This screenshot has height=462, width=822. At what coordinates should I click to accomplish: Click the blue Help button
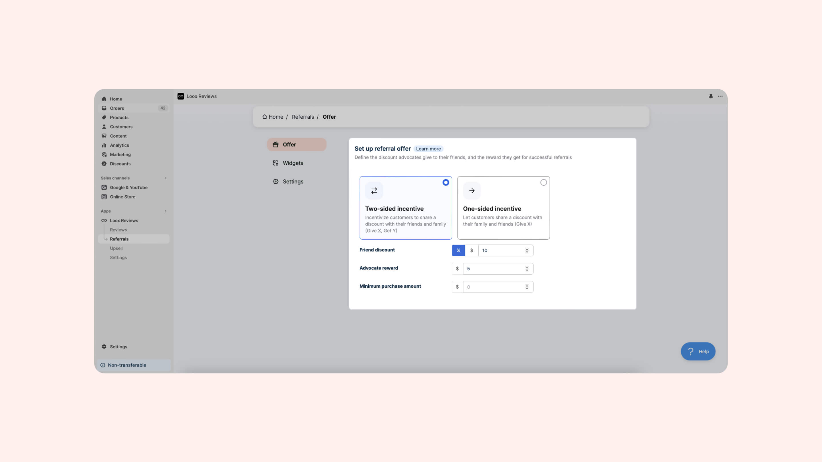coord(698,351)
